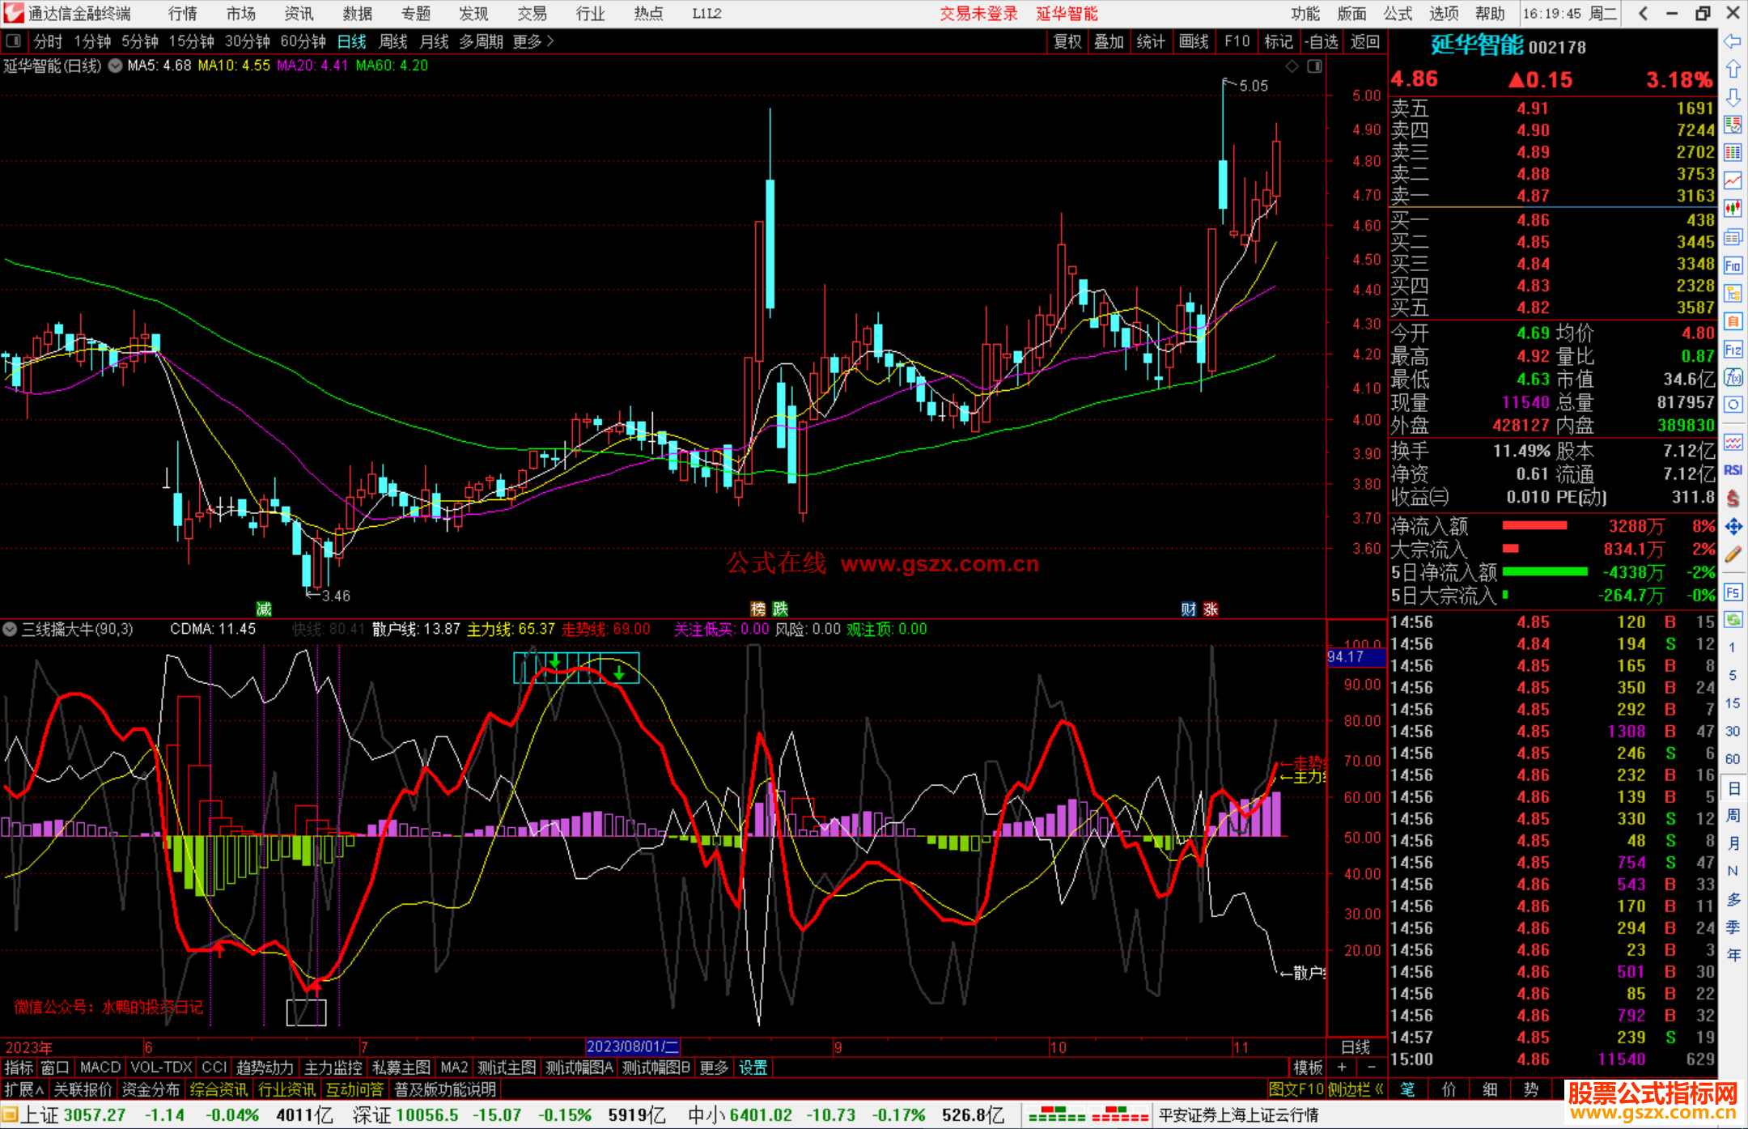Image resolution: width=1748 pixels, height=1129 pixels.
Task: Click the f(x) formula icon in sidebar
Action: (1733, 377)
